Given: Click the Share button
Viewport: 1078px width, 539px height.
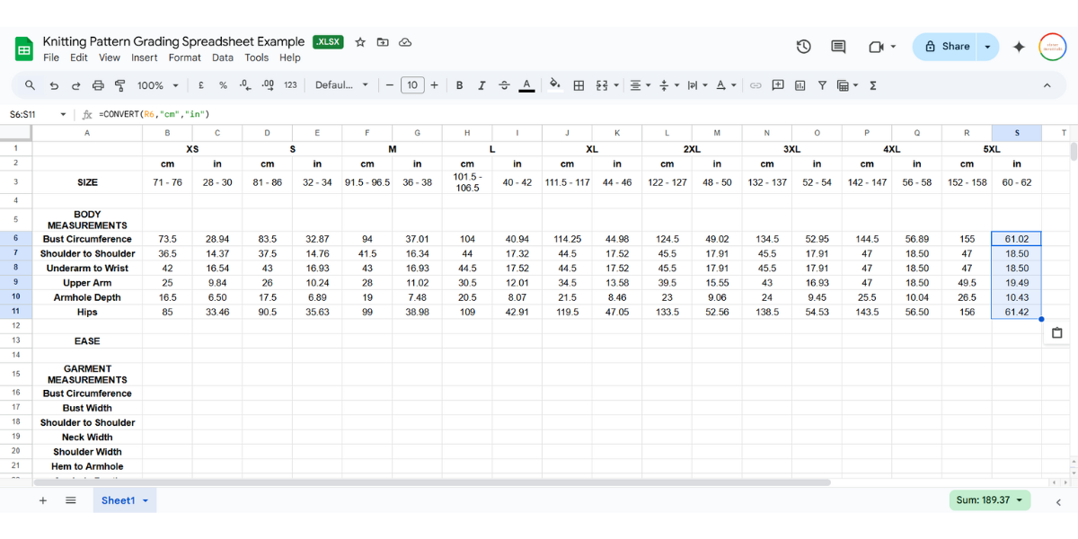Looking at the screenshot, I should [946, 47].
